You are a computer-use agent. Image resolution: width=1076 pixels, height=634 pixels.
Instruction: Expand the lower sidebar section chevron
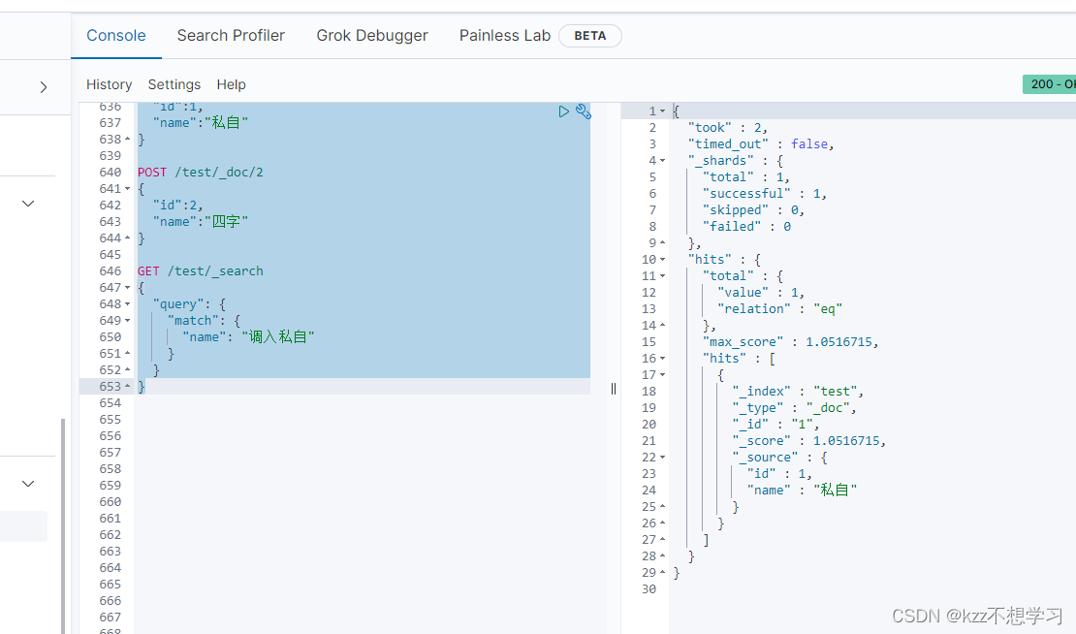28,484
